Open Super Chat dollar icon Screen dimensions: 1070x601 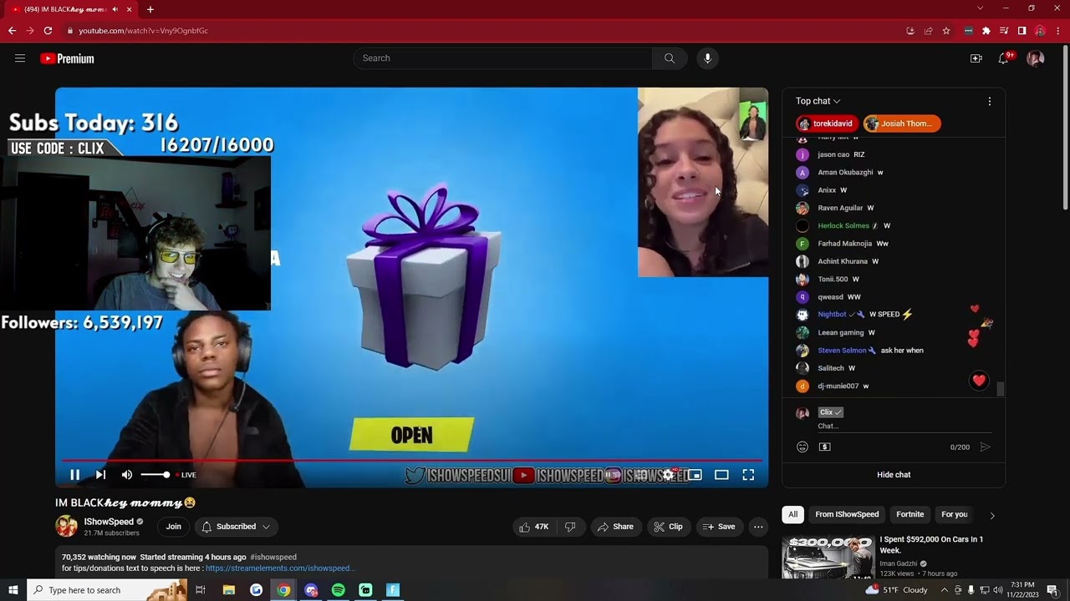pyautogui.click(x=824, y=447)
